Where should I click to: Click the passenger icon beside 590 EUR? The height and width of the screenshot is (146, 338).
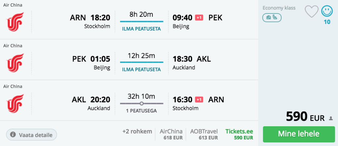coord(331,118)
